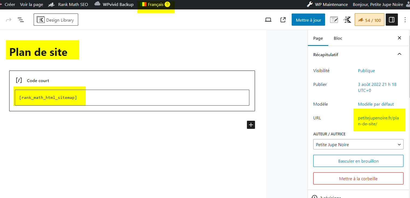
Task: Open the Kadence icon left of the score
Action: point(347,20)
